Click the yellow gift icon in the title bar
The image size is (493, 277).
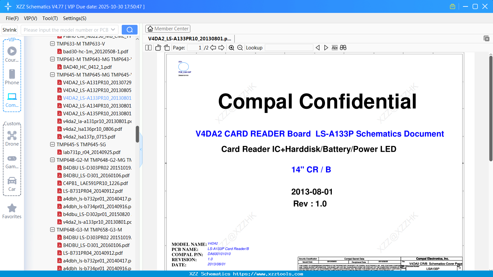click(453, 6)
